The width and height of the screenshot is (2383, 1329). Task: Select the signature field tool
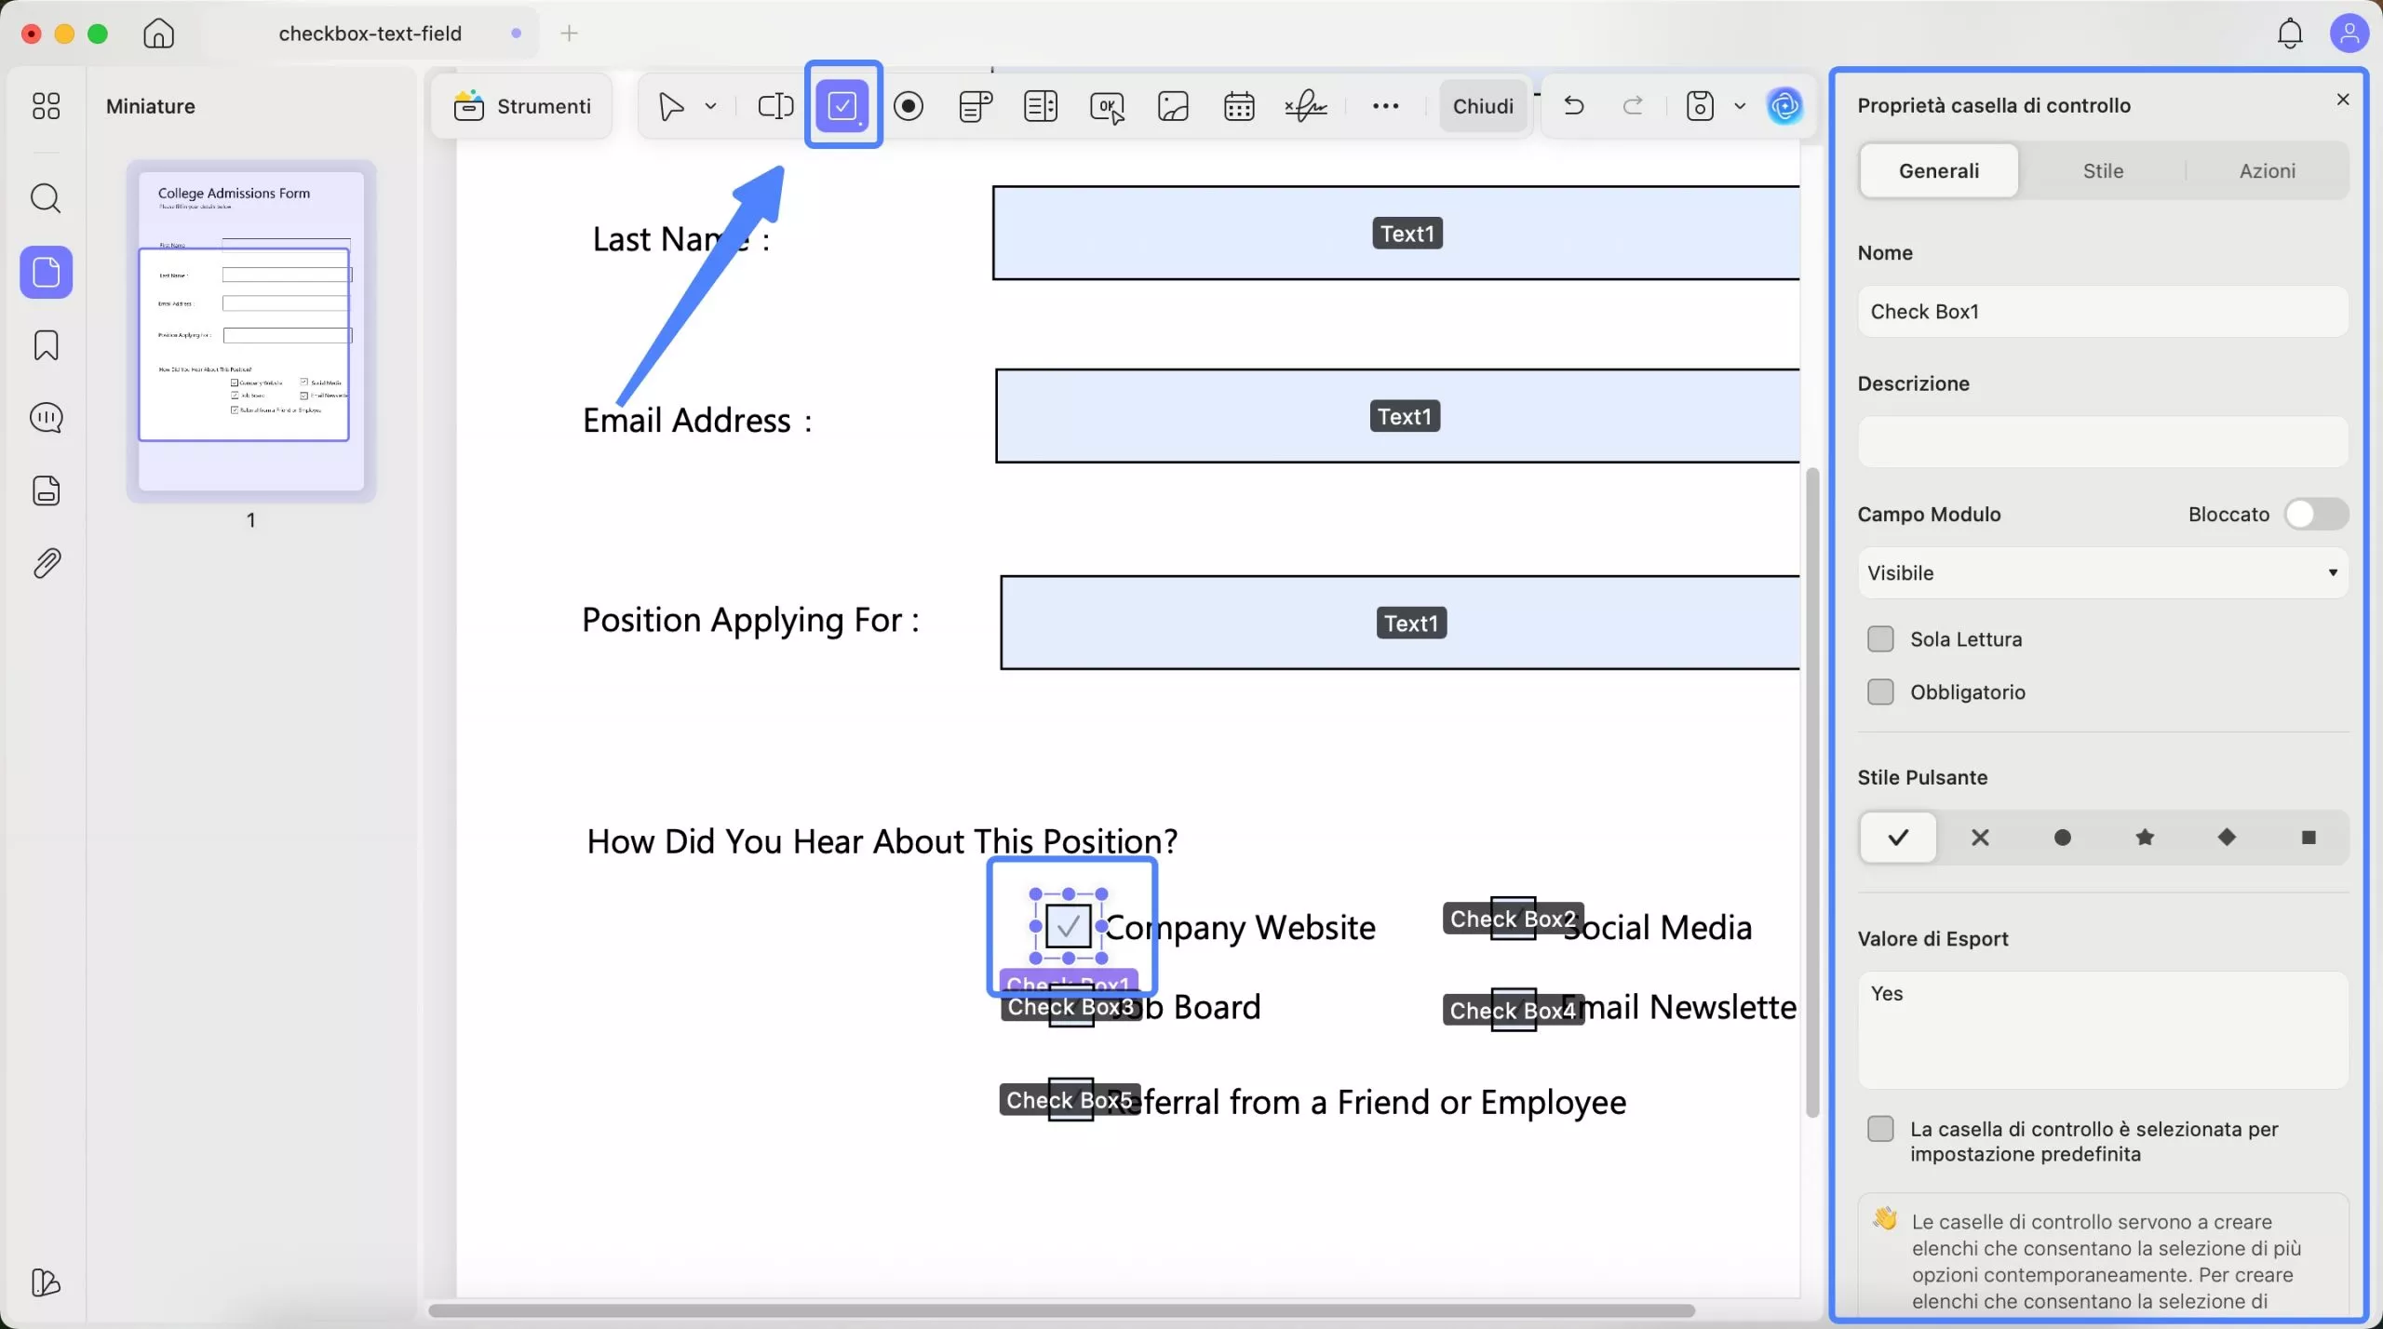click(x=1306, y=106)
